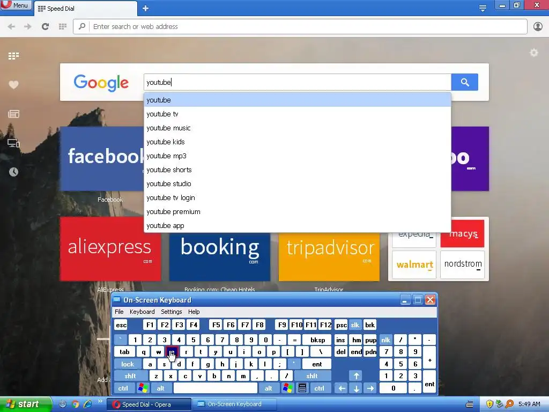
Task: Select the 'youtube music' suggestion
Action: tap(297, 128)
